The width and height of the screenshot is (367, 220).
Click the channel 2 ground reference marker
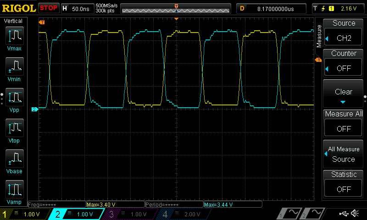35,109
